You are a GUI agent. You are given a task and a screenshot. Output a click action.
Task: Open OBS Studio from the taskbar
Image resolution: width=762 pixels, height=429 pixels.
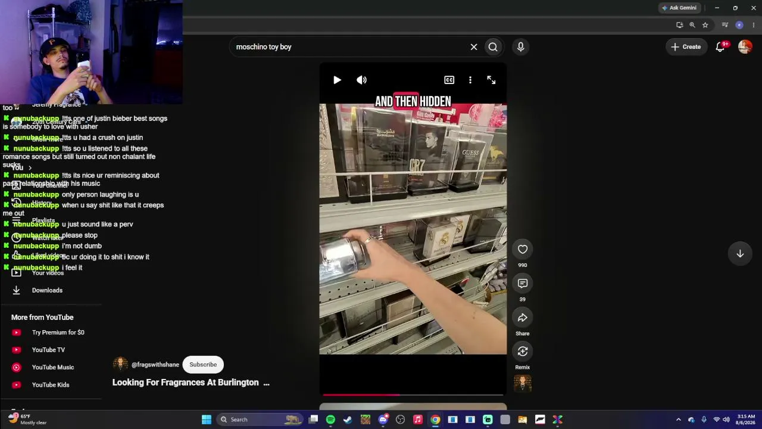pyautogui.click(x=400, y=419)
